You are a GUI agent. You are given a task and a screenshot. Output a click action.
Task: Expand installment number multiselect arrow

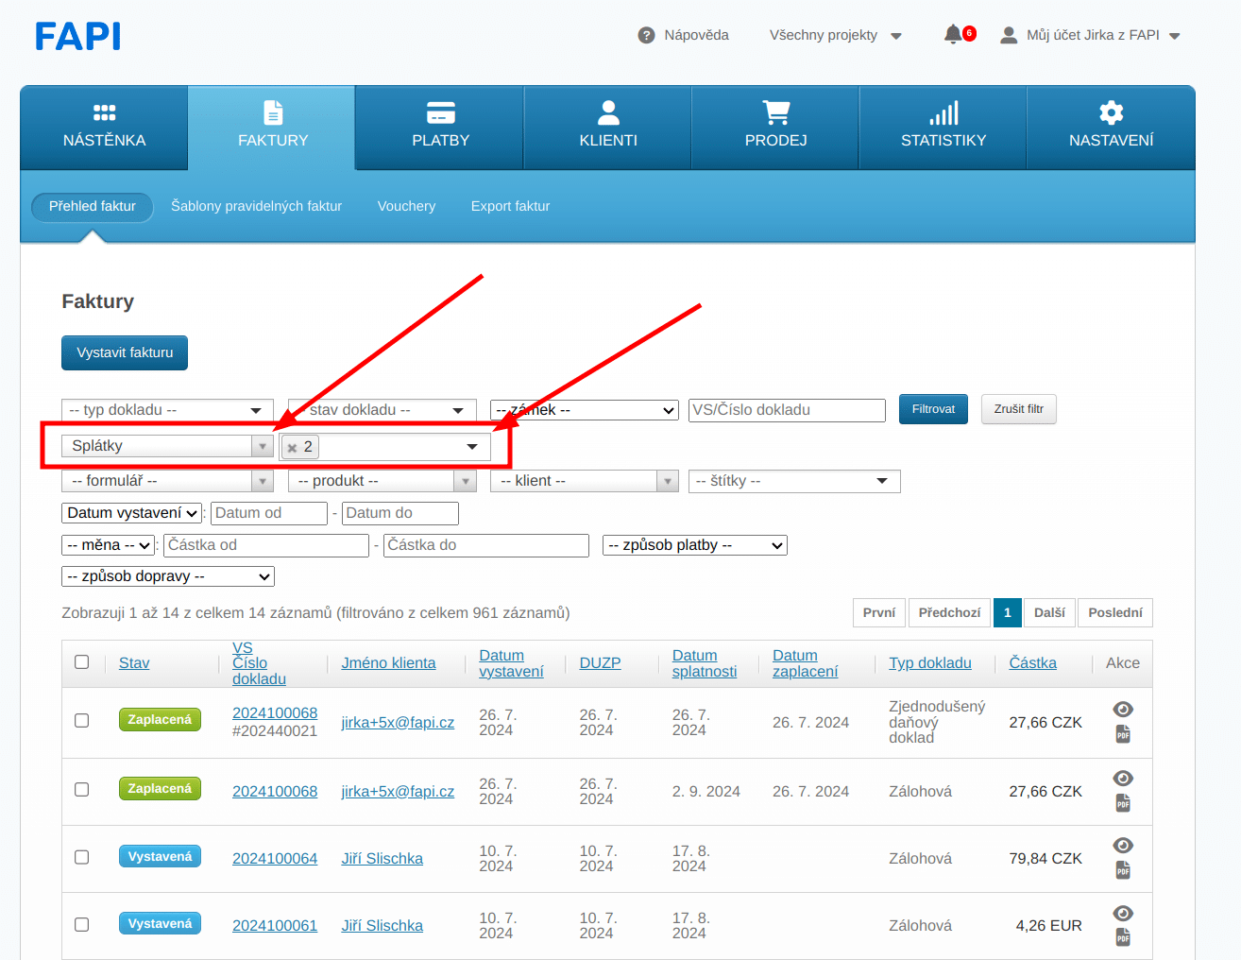tap(472, 447)
